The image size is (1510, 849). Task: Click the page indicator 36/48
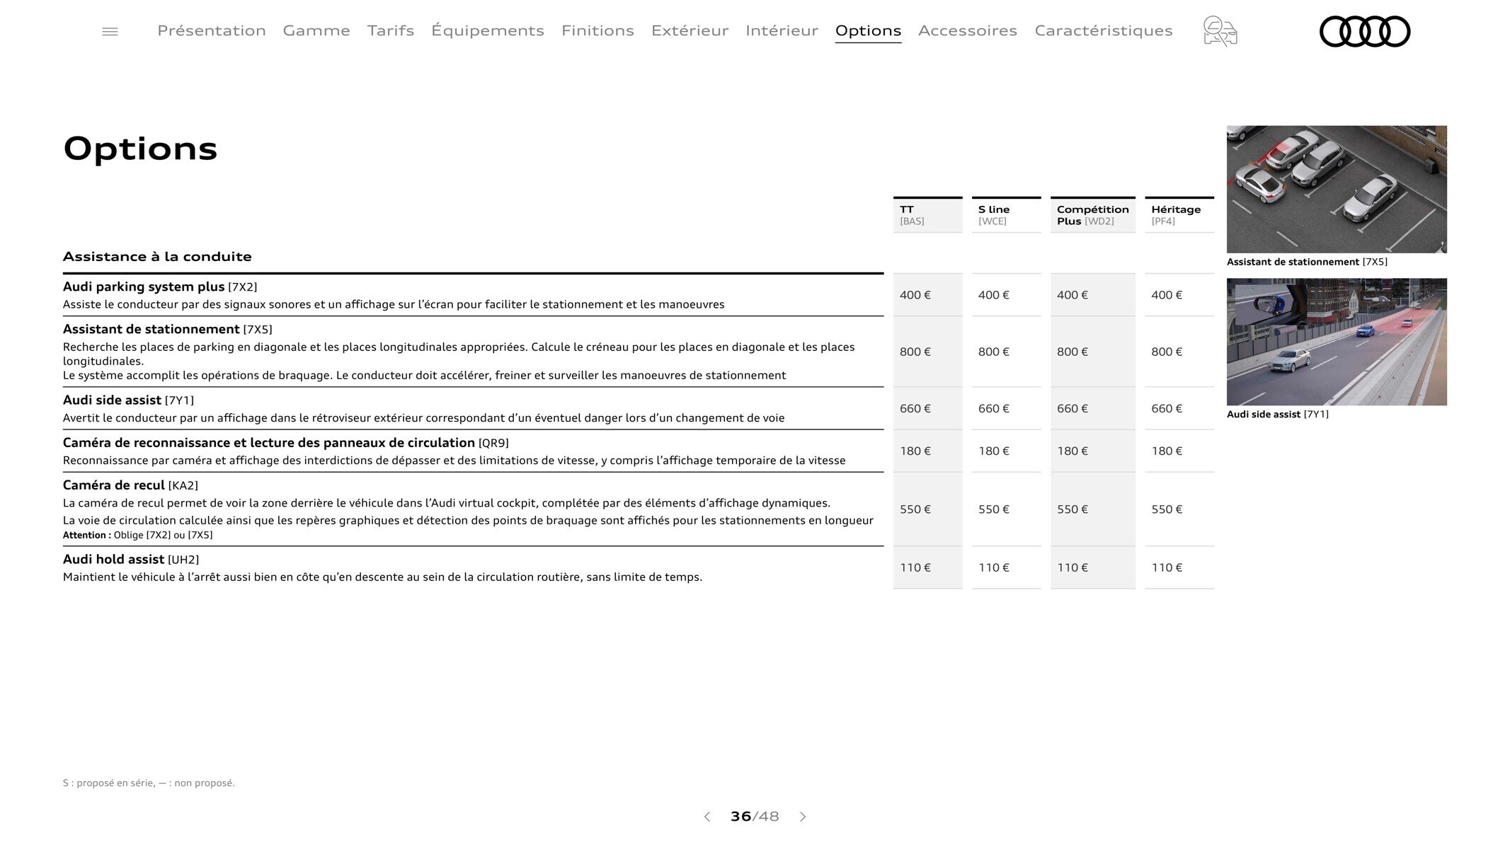coord(755,816)
